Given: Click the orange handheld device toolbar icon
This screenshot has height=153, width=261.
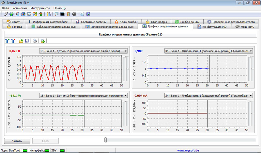Looking at the screenshot, I should pos(68,14).
